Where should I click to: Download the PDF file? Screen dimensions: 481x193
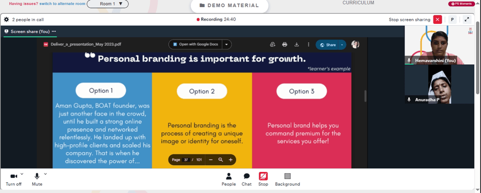[x=297, y=45]
